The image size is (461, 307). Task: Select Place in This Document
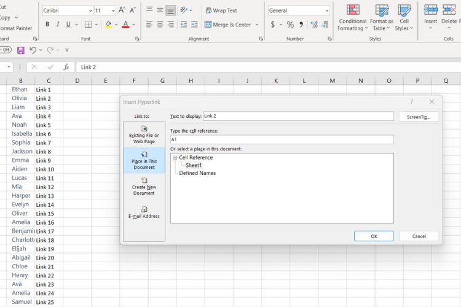[144, 160]
